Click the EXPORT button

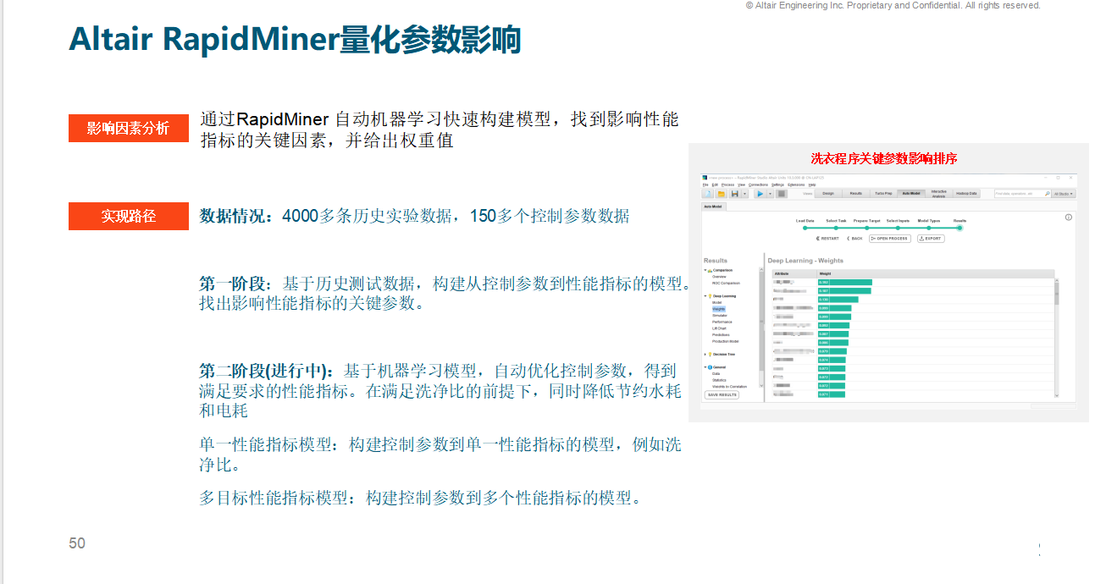pyautogui.click(x=931, y=239)
